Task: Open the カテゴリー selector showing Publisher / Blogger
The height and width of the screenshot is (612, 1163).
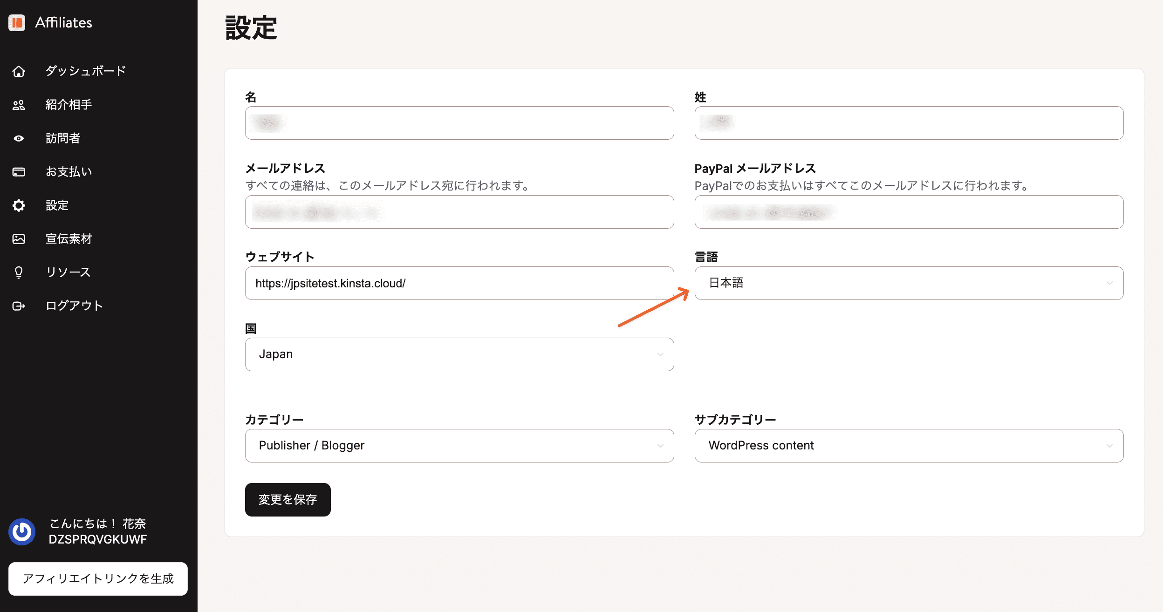Action: click(458, 445)
